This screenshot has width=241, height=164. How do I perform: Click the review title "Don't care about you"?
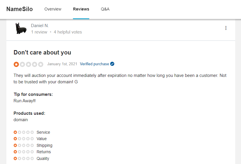(x=42, y=52)
